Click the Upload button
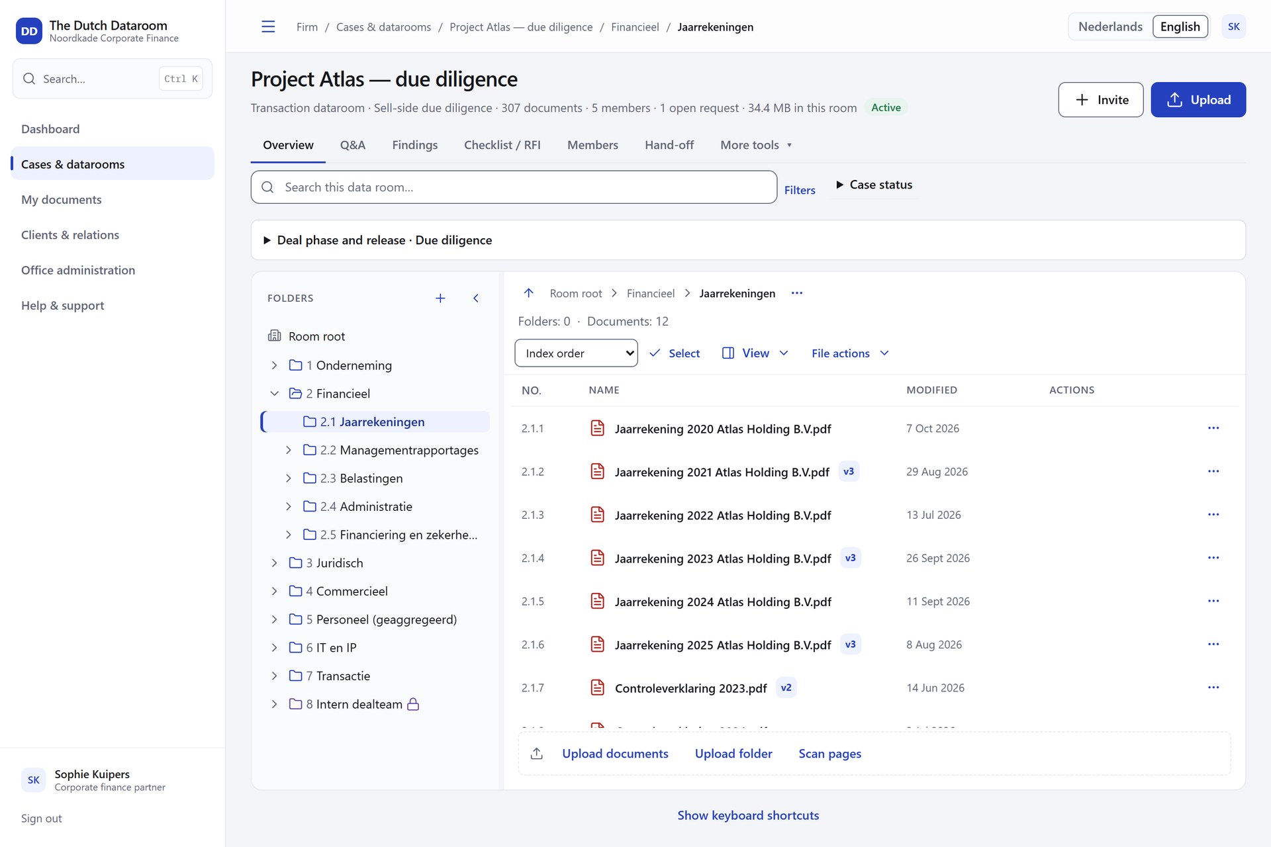The height and width of the screenshot is (847, 1271). click(x=1198, y=100)
